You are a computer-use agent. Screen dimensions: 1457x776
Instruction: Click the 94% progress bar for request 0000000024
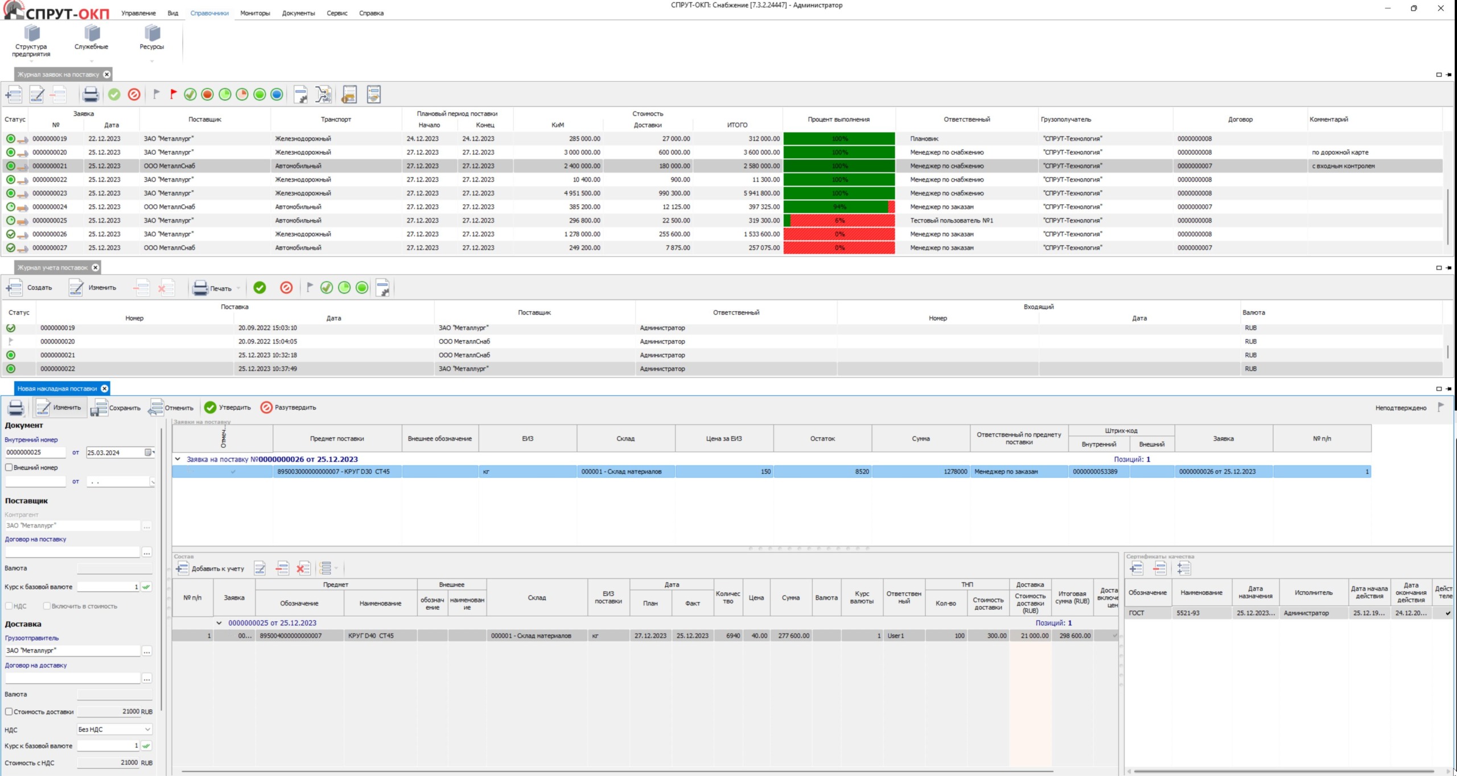tap(838, 207)
